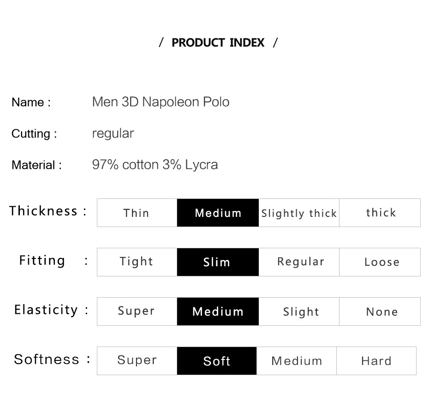Choose Slightly thick thickness option
Viewport: 429px width, 395px height.
click(x=299, y=213)
